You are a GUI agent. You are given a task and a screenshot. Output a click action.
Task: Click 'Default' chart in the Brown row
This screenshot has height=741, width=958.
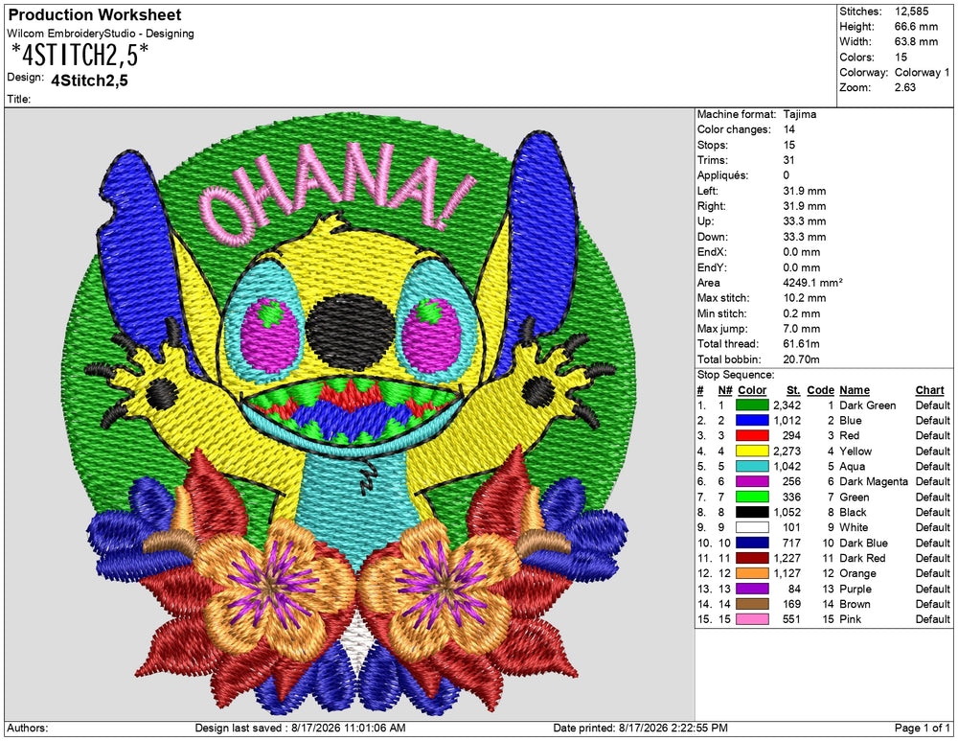(x=933, y=604)
